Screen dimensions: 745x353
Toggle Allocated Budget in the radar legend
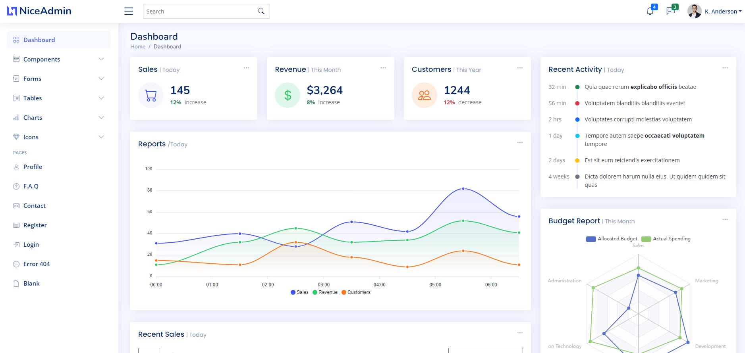[612, 239]
